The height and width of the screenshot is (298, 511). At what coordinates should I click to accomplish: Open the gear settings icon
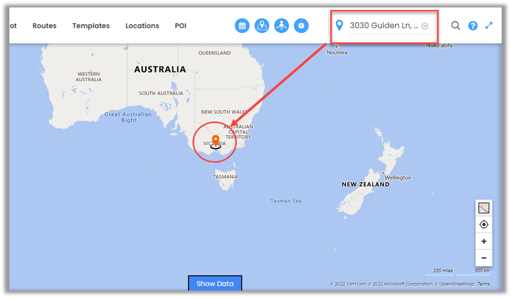(301, 26)
